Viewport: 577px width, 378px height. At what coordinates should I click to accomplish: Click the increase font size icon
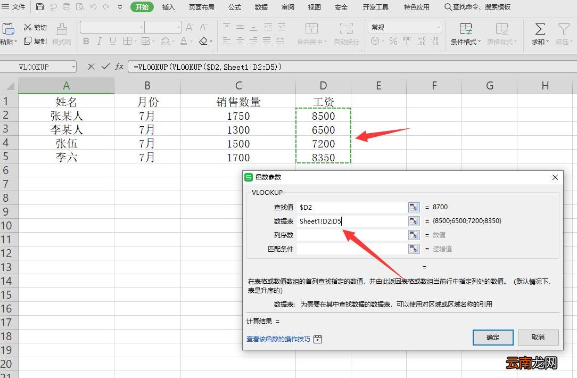coord(189,27)
